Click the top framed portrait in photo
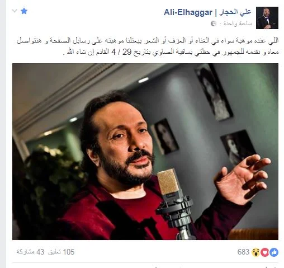Image resolution: width=284 pixels, height=268 pixels. tap(214, 92)
